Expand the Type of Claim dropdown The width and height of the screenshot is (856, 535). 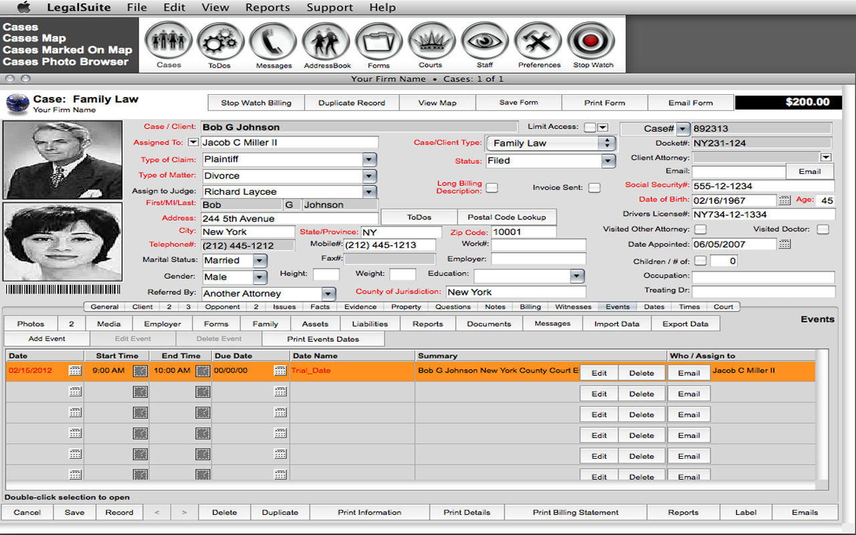click(x=369, y=159)
